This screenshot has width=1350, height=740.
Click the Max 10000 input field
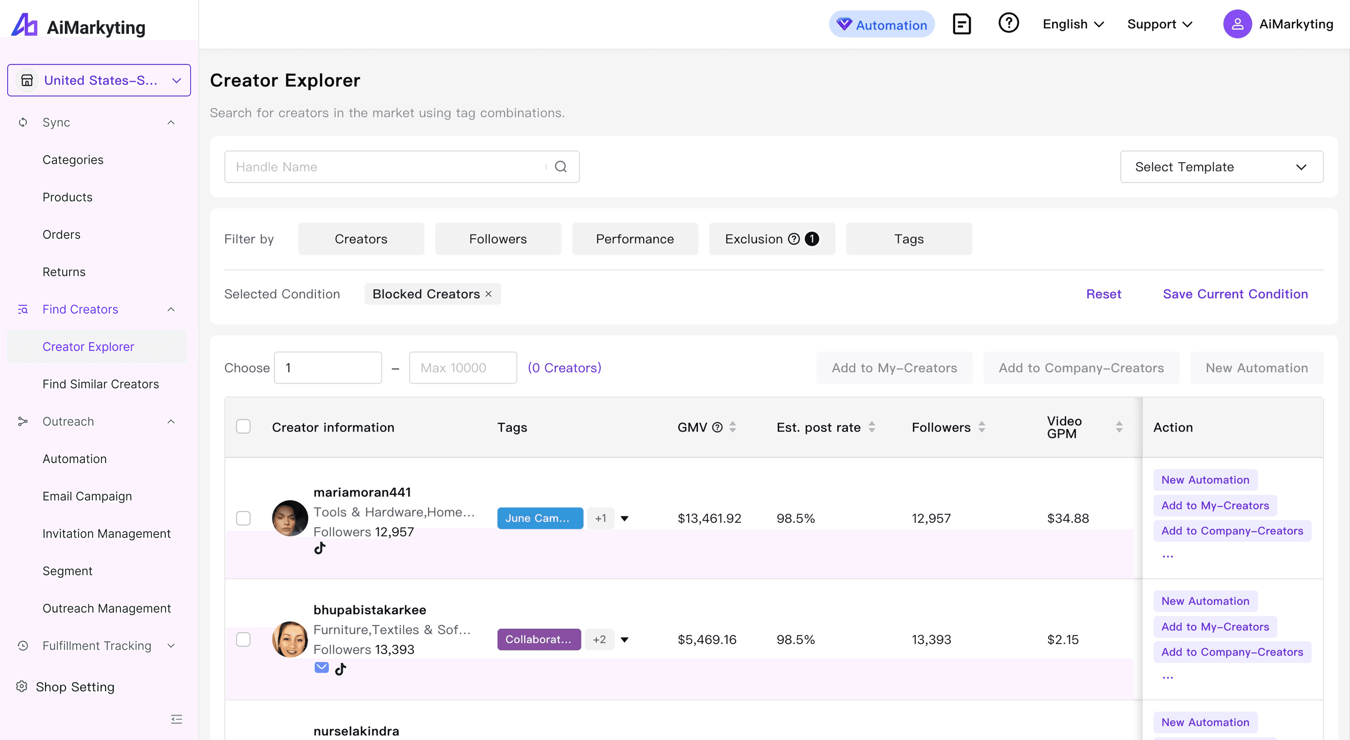tap(463, 367)
